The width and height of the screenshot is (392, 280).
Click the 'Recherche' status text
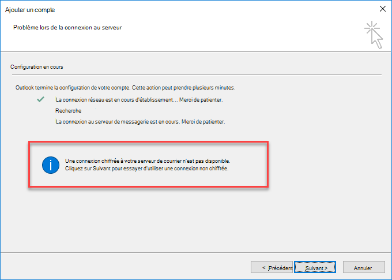tap(68, 111)
